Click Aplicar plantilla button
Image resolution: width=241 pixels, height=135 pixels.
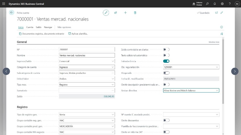pyautogui.click(x=78, y=34)
